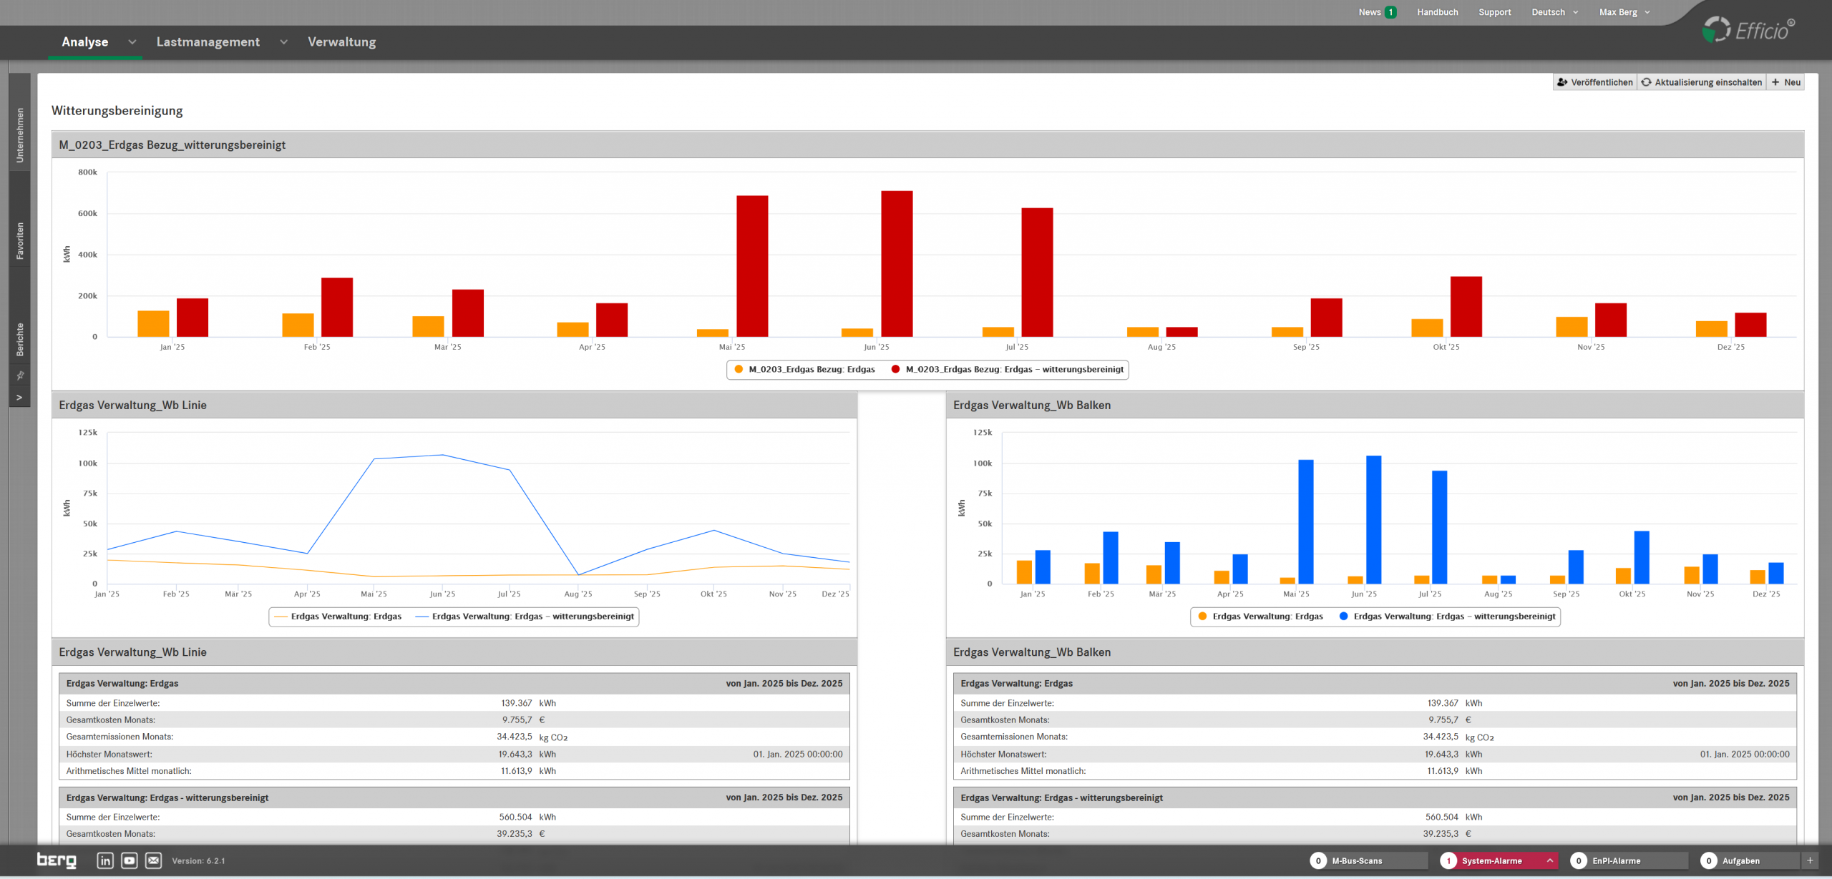1832x879 pixels.
Task: Click the Veröffentlichen button
Action: tap(1594, 82)
